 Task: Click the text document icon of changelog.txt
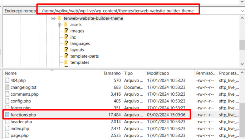(7, 87)
